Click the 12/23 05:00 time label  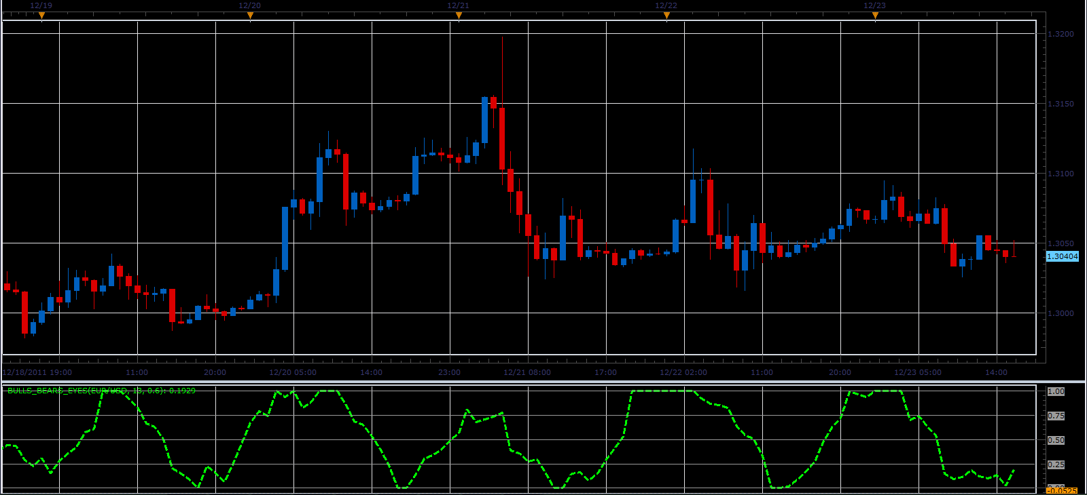[918, 372]
